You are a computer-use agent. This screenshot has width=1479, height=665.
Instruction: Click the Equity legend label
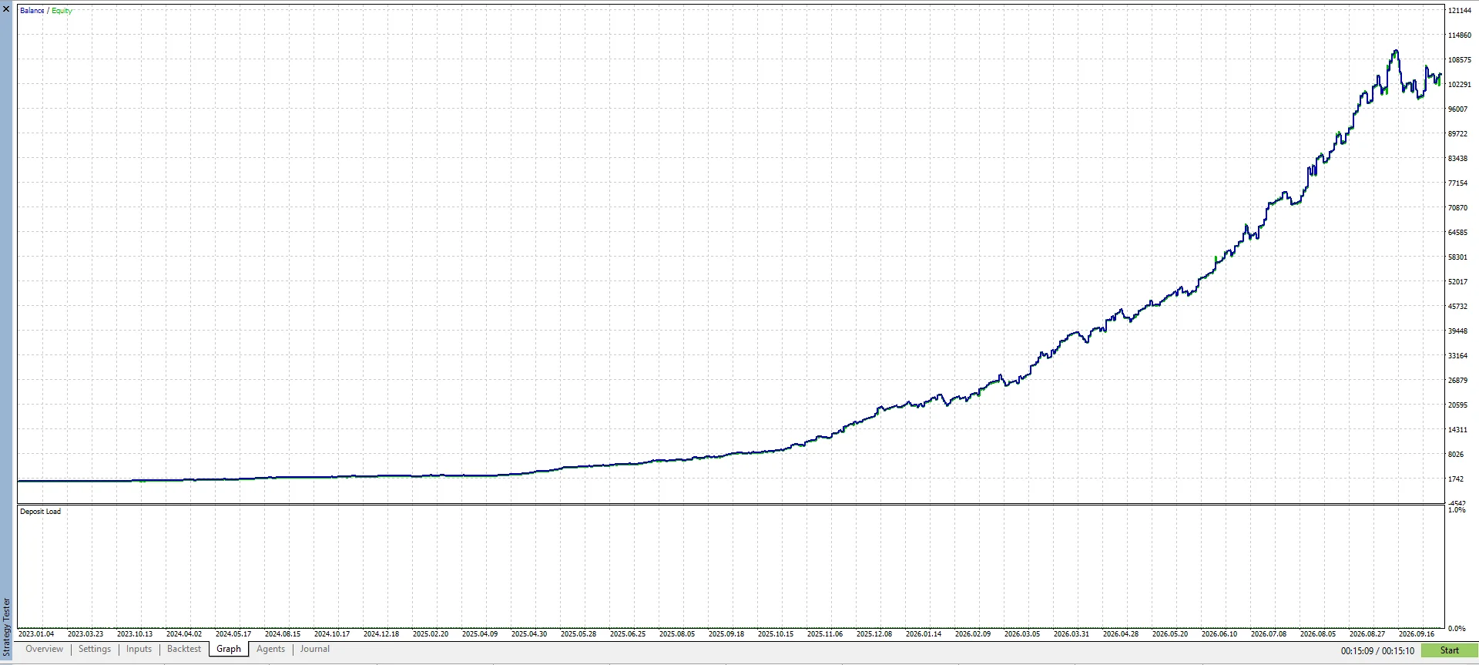[62, 11]
